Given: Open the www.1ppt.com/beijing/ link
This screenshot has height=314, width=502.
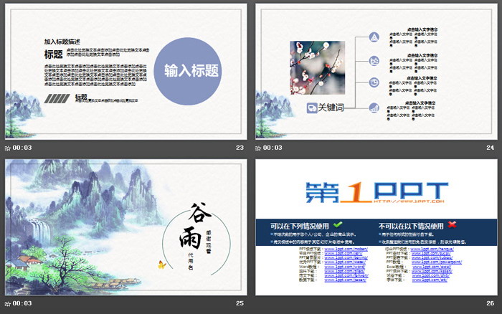Looking at the screenshot, I should tap(346, 257).
